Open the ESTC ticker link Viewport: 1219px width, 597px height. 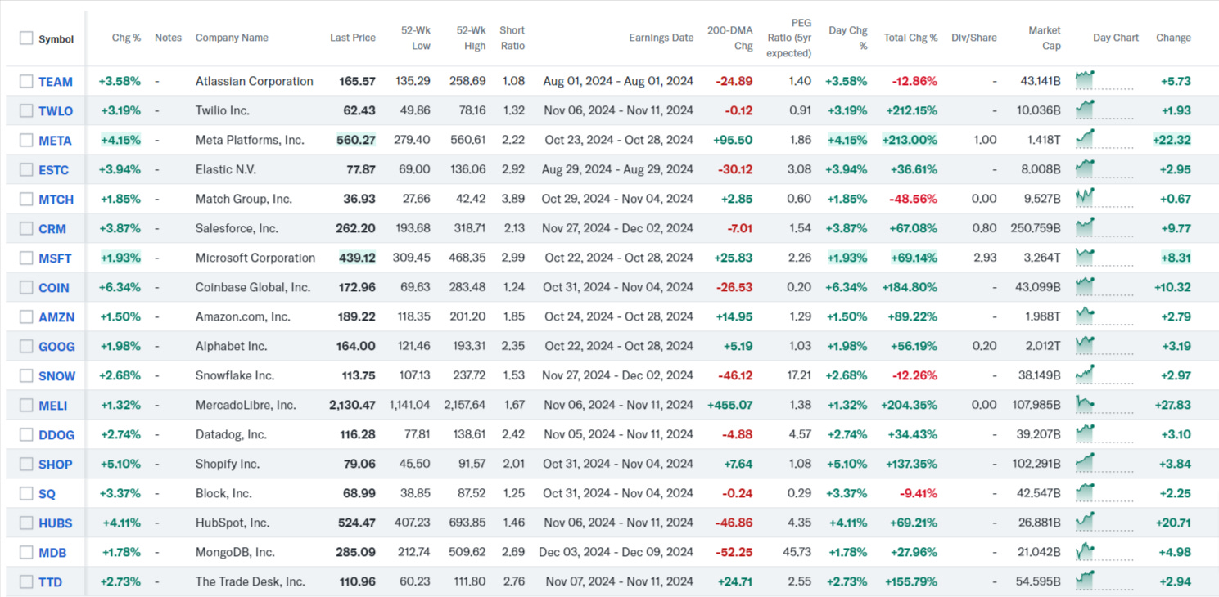54,169
